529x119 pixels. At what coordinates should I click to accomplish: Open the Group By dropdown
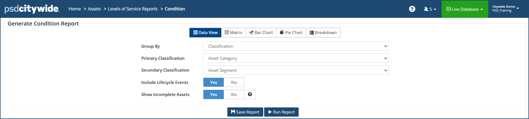point(296,46)
